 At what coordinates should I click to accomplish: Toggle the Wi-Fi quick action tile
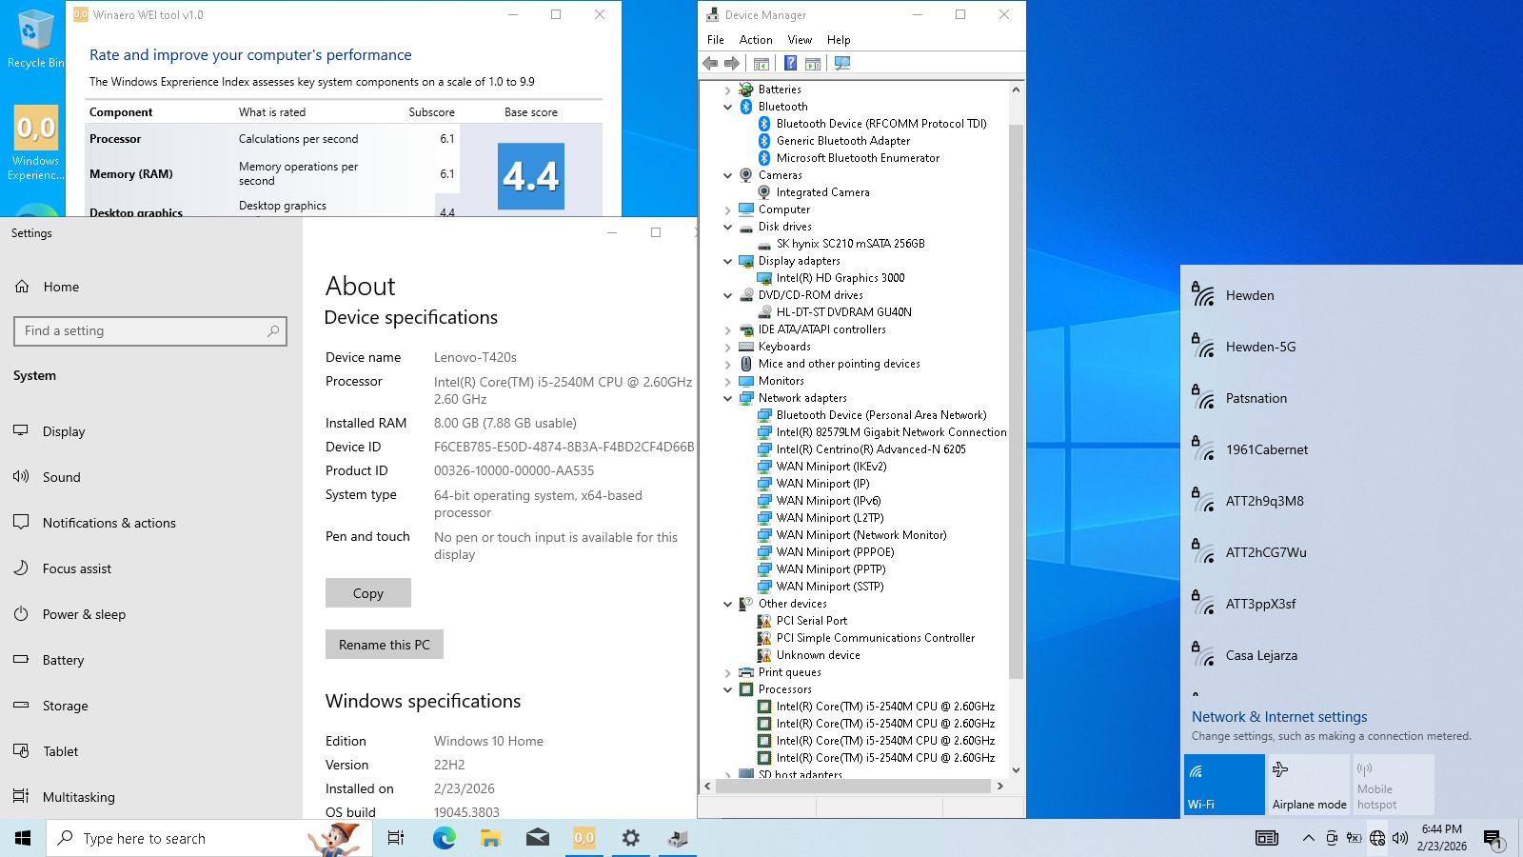[1224, 784]
